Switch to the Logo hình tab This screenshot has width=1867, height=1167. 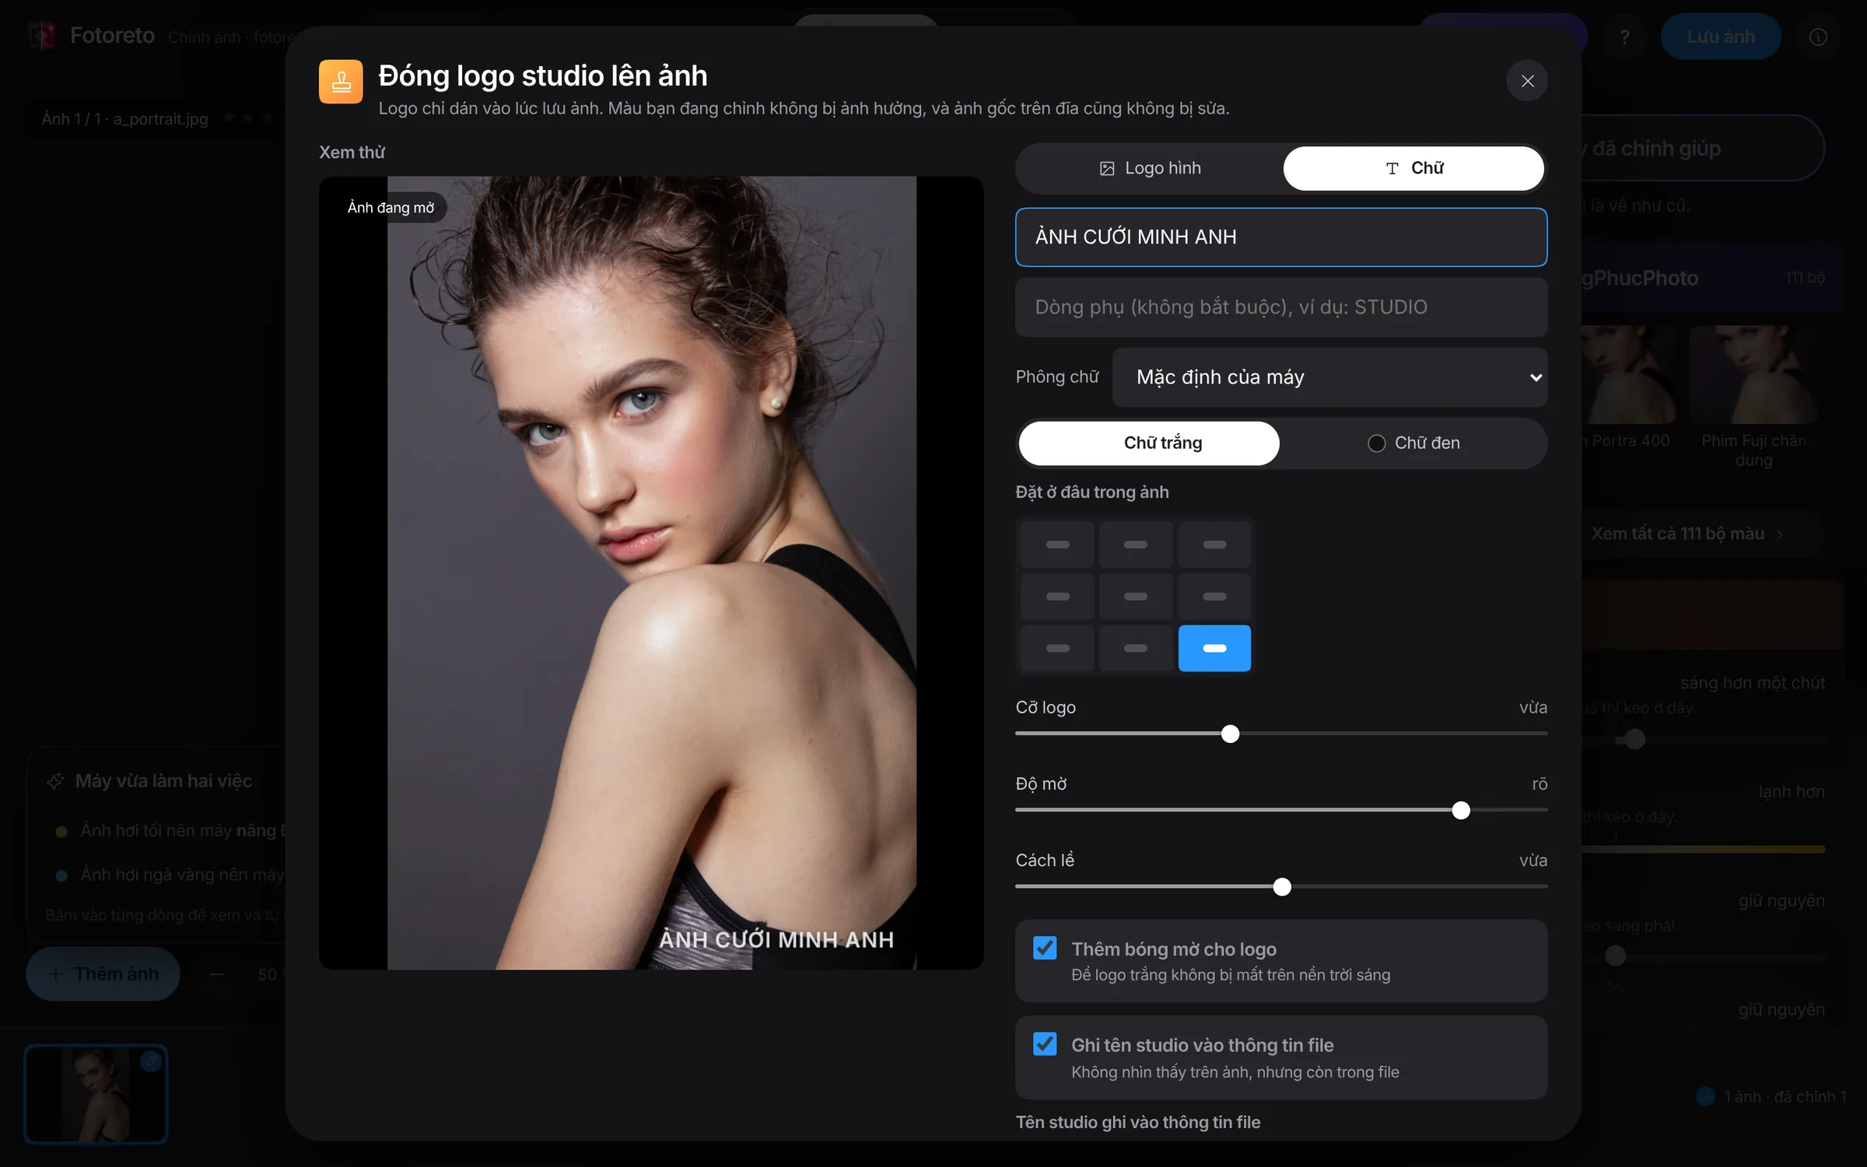pyautogui.click(x=1150, y=168)
